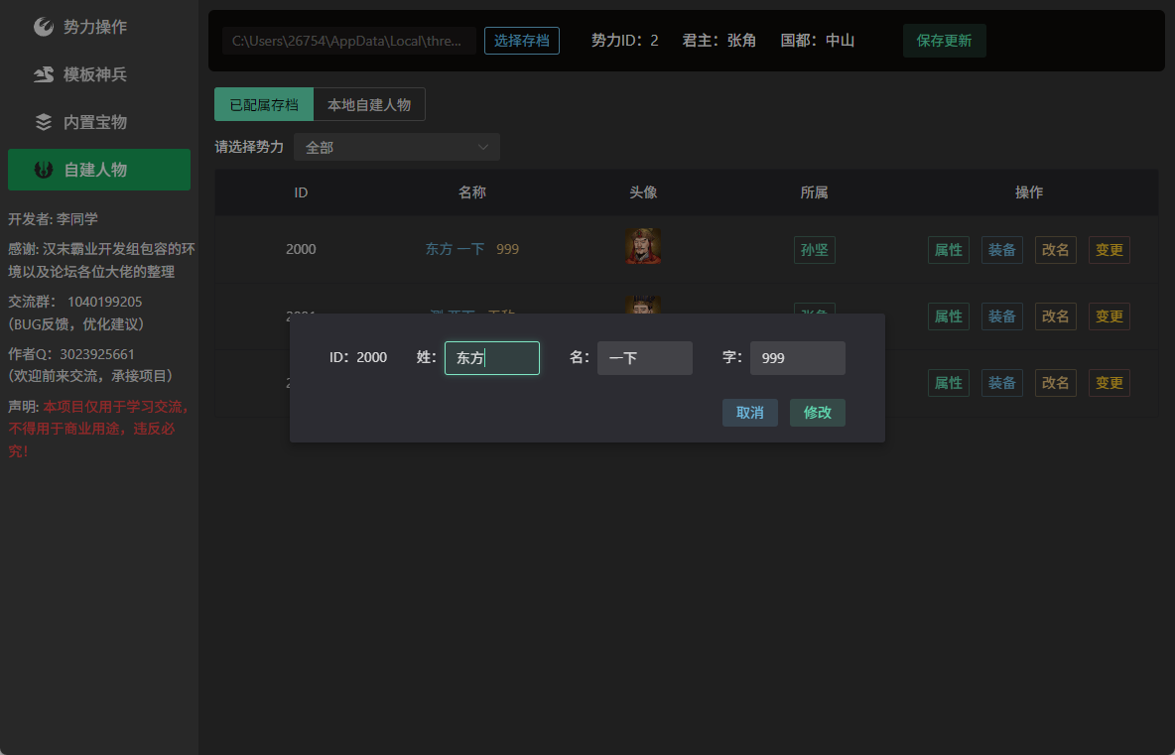Click the 保存更新 button
This screenshot has height=755, width=1175.
(944, 41)
